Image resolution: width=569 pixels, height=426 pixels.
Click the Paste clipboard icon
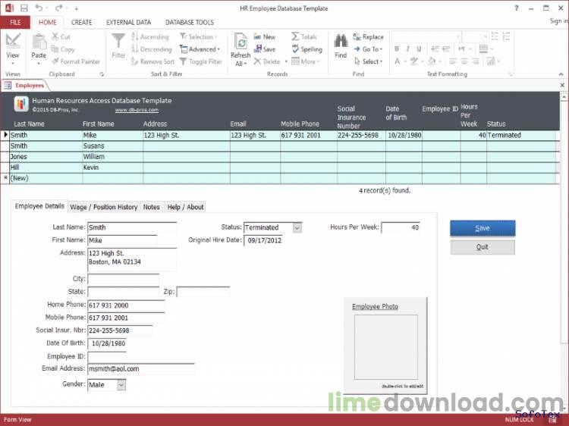point(39,42)
